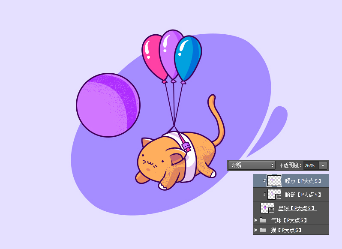Viewport: 342px width, 249px height.
Task: Expand the 猫 layer group
Action: 256,230
